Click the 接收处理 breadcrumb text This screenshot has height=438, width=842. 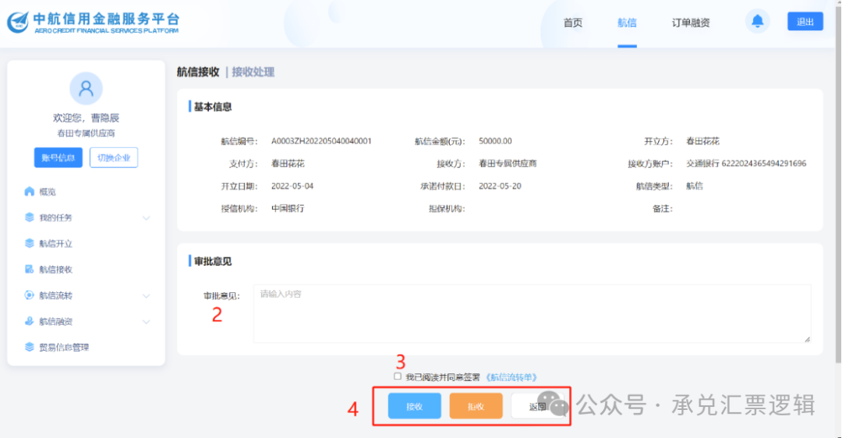pos(253,72)
